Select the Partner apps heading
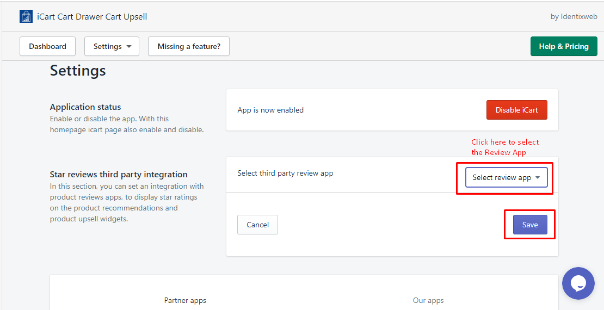604x310 pixels. 185,300
